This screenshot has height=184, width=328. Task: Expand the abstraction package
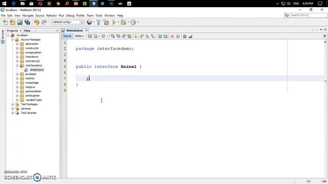coord(17,44)
